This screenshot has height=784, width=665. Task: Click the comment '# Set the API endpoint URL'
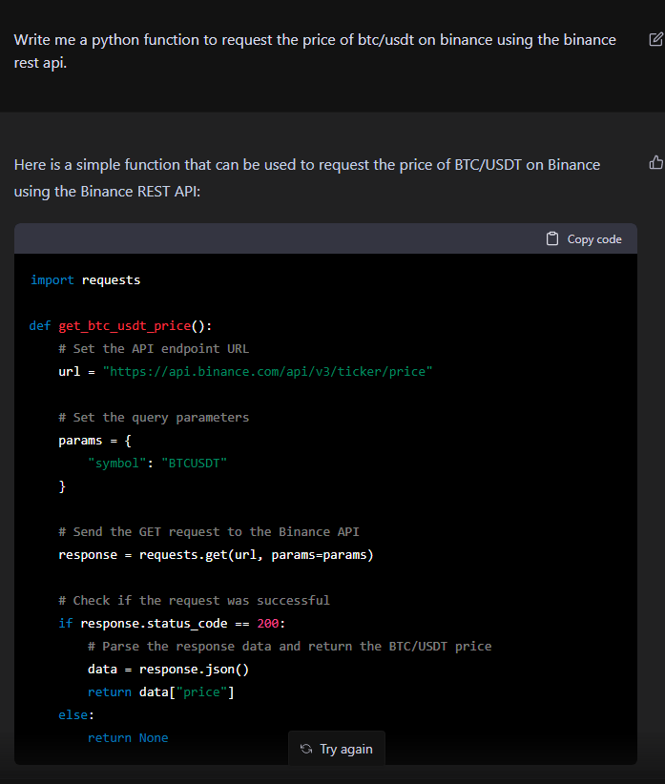point(154,348)
